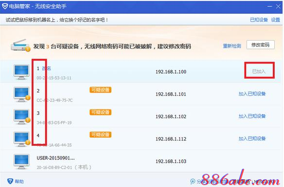Click 改名 link next to device 1
Image resolution: width=284 pixels, height=187 pixels.
[46, 68]
